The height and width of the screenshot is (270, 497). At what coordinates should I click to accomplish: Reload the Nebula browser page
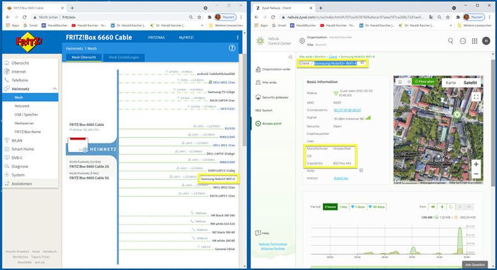(273, 17)
